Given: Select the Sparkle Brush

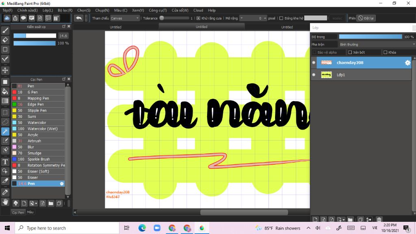Looking at the screenshot, I should (x=38, y=159).
